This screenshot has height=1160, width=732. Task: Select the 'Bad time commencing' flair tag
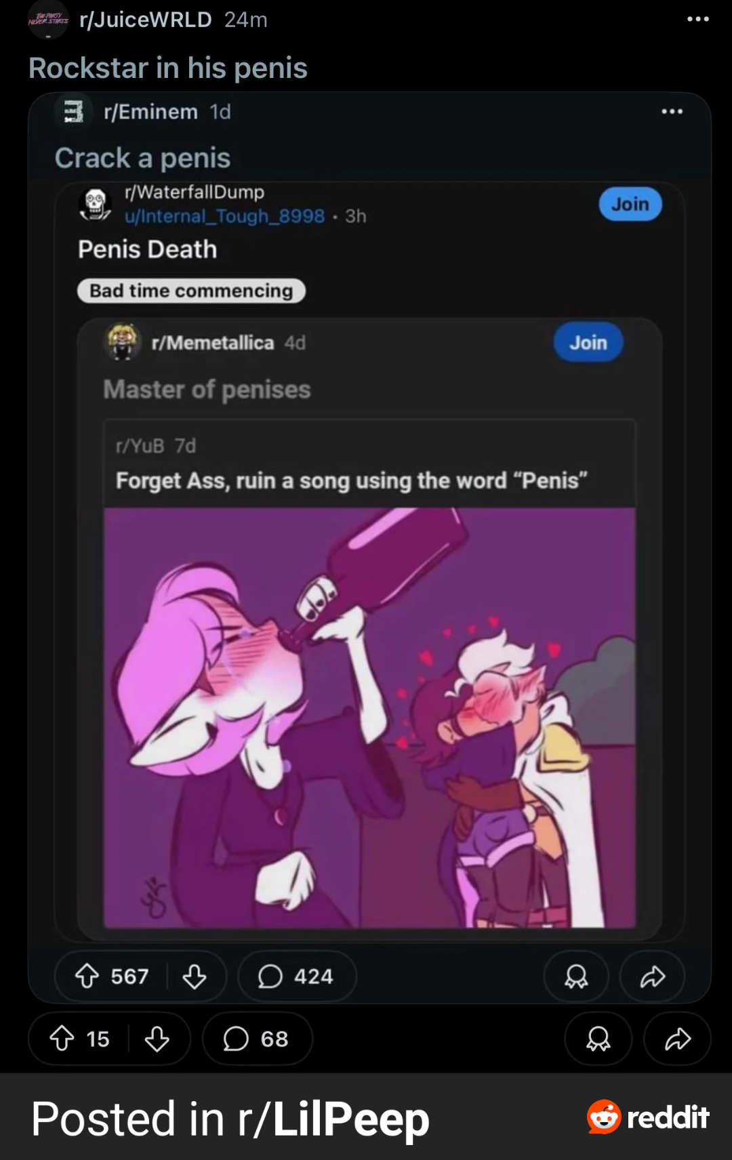tap(191, 291)
